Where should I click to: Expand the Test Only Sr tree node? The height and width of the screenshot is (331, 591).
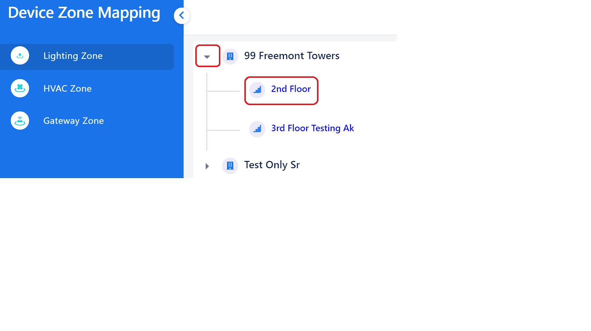[x=207, y=166]
